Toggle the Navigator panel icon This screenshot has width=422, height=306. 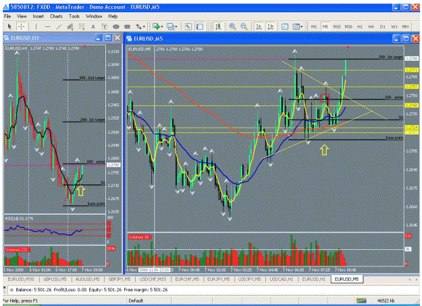200,26
